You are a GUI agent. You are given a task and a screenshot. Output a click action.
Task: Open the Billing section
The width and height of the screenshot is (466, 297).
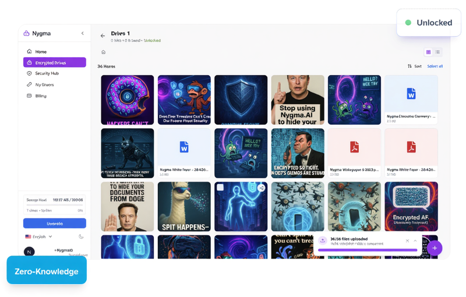[55, 96]
